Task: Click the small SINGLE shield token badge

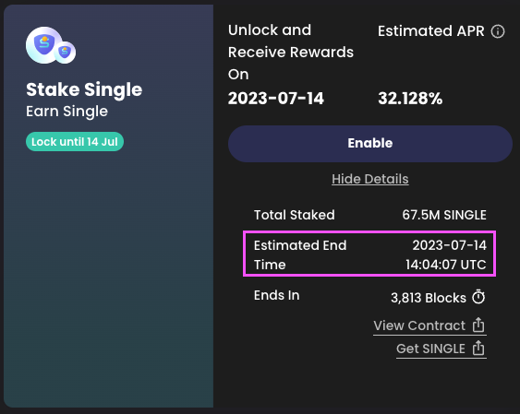Action: coord(65,53)
